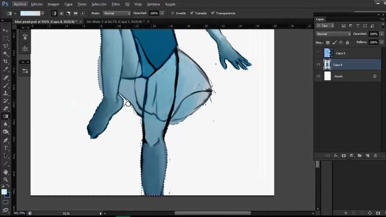Screen dimensions: 386x217
Task: Select the Gradient tool
Action: (5, 116)
